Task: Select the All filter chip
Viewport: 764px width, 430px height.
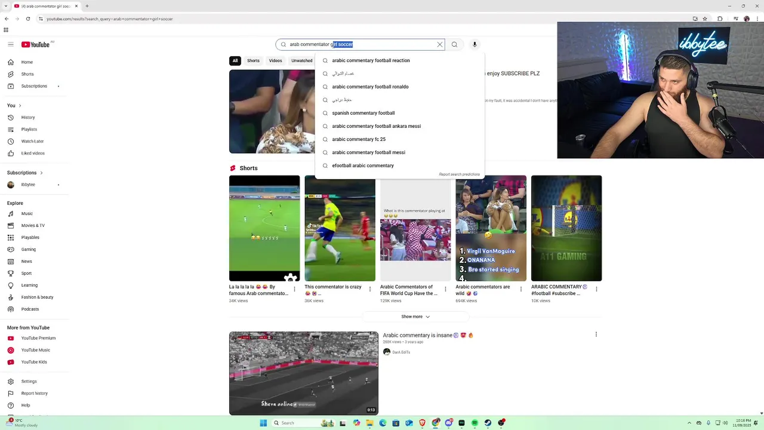Action: point(235,60)
